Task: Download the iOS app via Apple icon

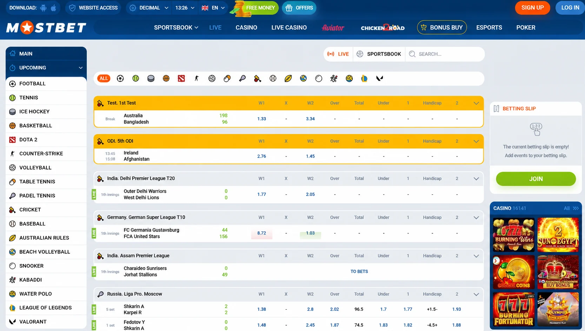Action: (53, 8)
